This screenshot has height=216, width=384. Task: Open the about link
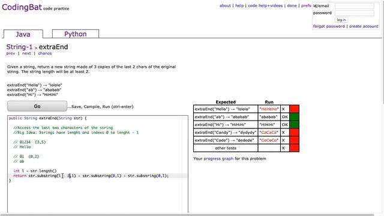225,5
